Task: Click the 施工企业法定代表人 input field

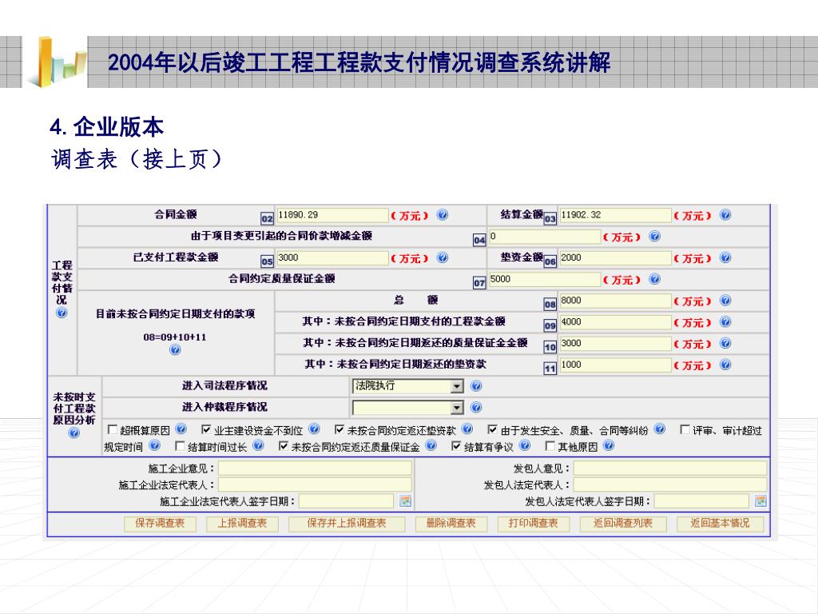Action: (x=315, y=484)
